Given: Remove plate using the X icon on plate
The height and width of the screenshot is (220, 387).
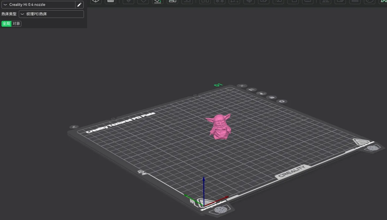Looking at the screenshot, I should (242, 86).
